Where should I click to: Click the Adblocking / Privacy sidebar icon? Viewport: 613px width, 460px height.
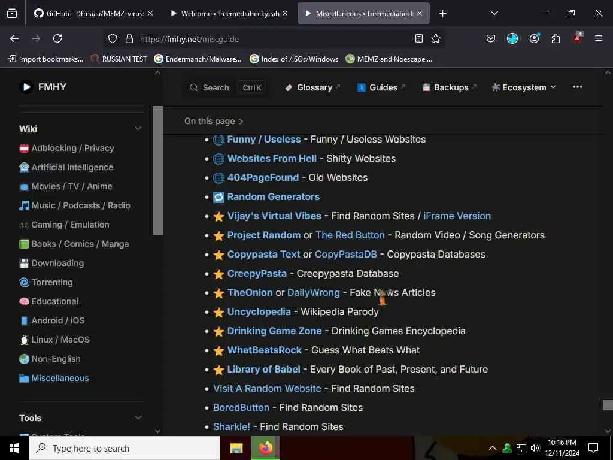[24, 149]
